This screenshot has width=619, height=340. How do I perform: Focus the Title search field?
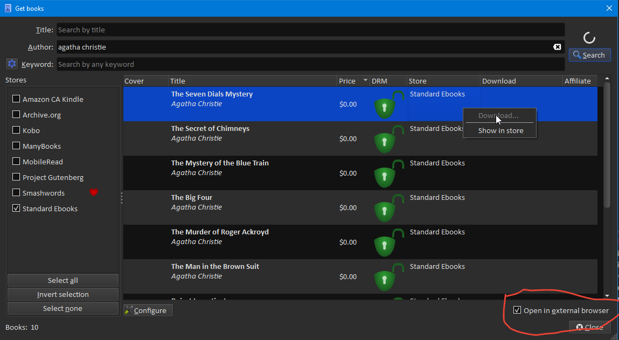310,30
